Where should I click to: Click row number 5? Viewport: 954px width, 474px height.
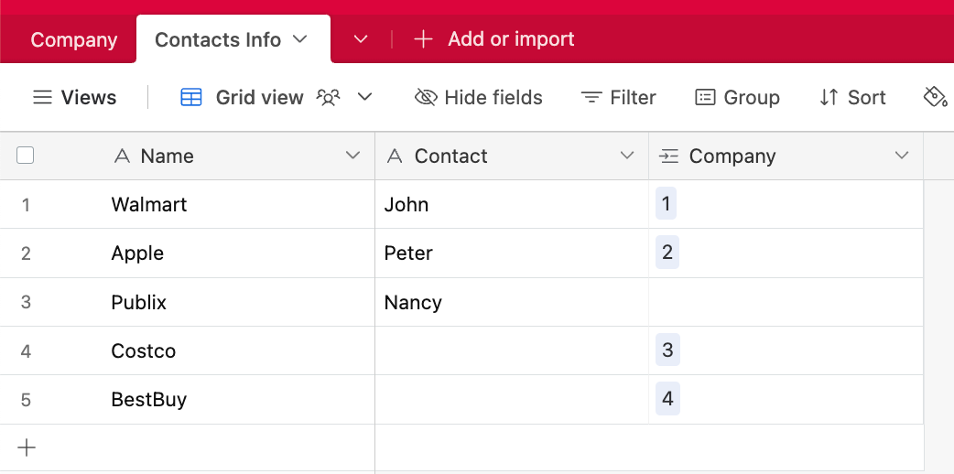(26, 400)
